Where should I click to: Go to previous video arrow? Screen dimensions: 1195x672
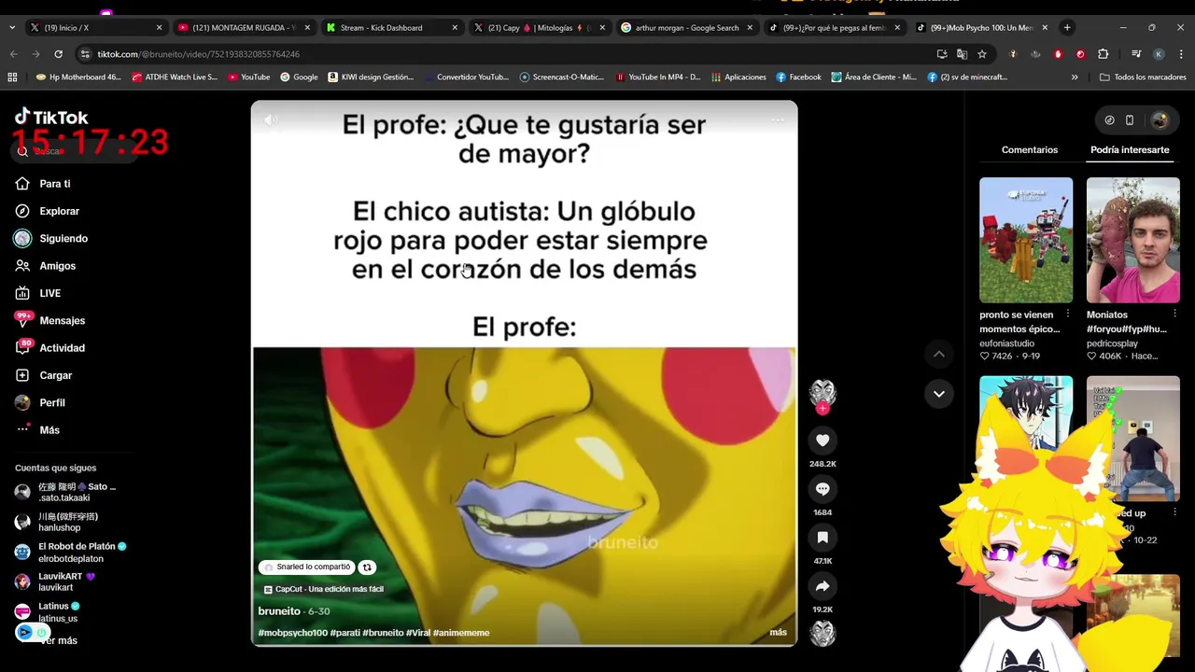tap(939, 354)
